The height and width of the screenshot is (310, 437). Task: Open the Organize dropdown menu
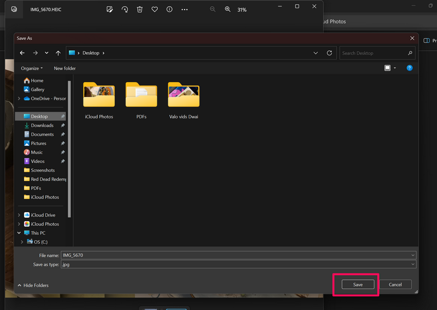[x=32, y=68]
